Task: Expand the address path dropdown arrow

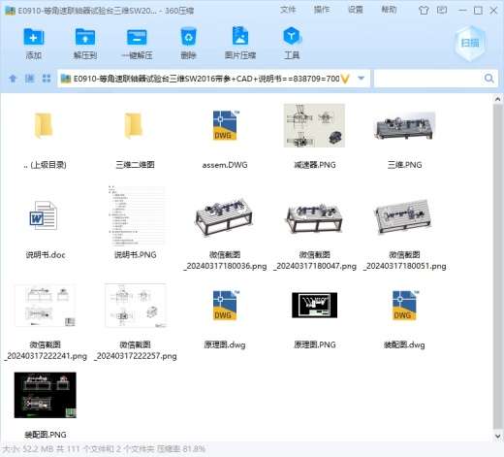Action: pyautogui.click(x=362, y=79)
